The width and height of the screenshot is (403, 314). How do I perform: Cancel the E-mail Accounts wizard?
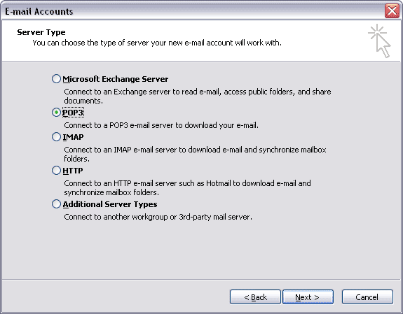[367, 297]
